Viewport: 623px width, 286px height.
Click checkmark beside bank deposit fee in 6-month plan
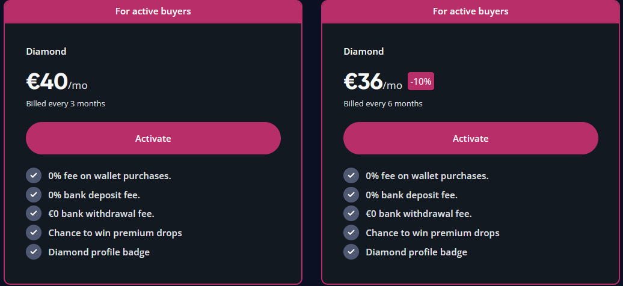coord(351,195)
